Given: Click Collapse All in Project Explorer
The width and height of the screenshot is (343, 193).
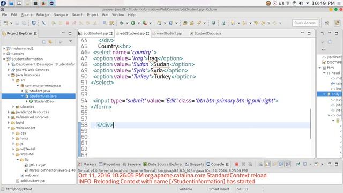Looking at the screenshot, I should coord(44,42).
